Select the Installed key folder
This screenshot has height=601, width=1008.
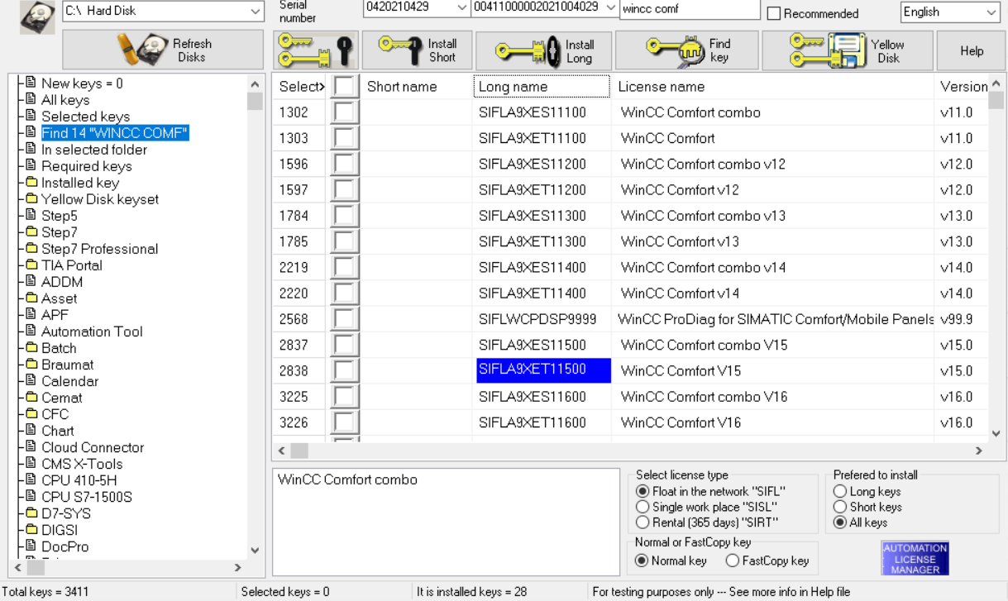tap(80, 183)
